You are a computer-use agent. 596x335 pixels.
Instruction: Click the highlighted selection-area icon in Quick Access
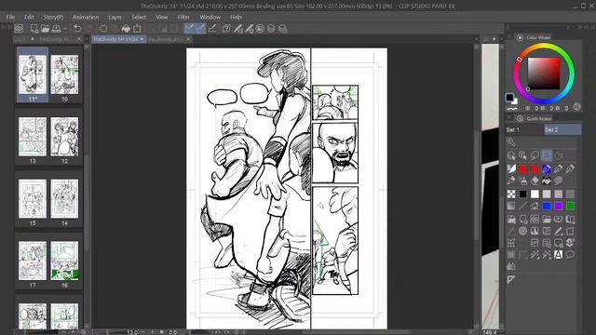coord(547,155)
